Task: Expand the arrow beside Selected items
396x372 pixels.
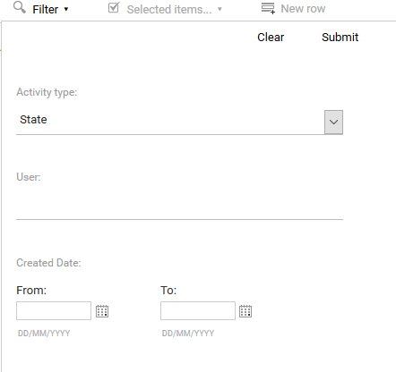Action: [x=220, y=9]
